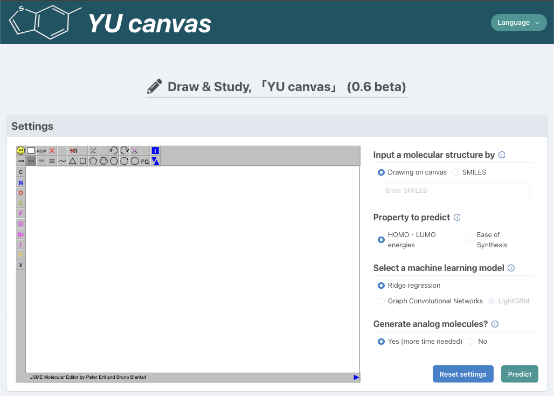Open the FG functional groups tool
The width and height of the screenshot is (554, 396).
(145, 161)
